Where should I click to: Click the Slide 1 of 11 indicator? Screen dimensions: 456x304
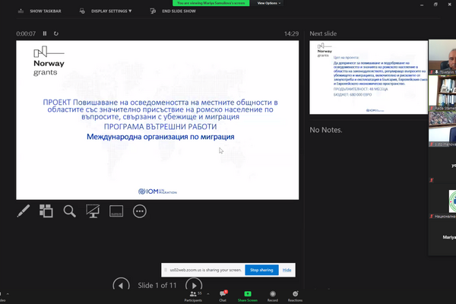point(157,286)
